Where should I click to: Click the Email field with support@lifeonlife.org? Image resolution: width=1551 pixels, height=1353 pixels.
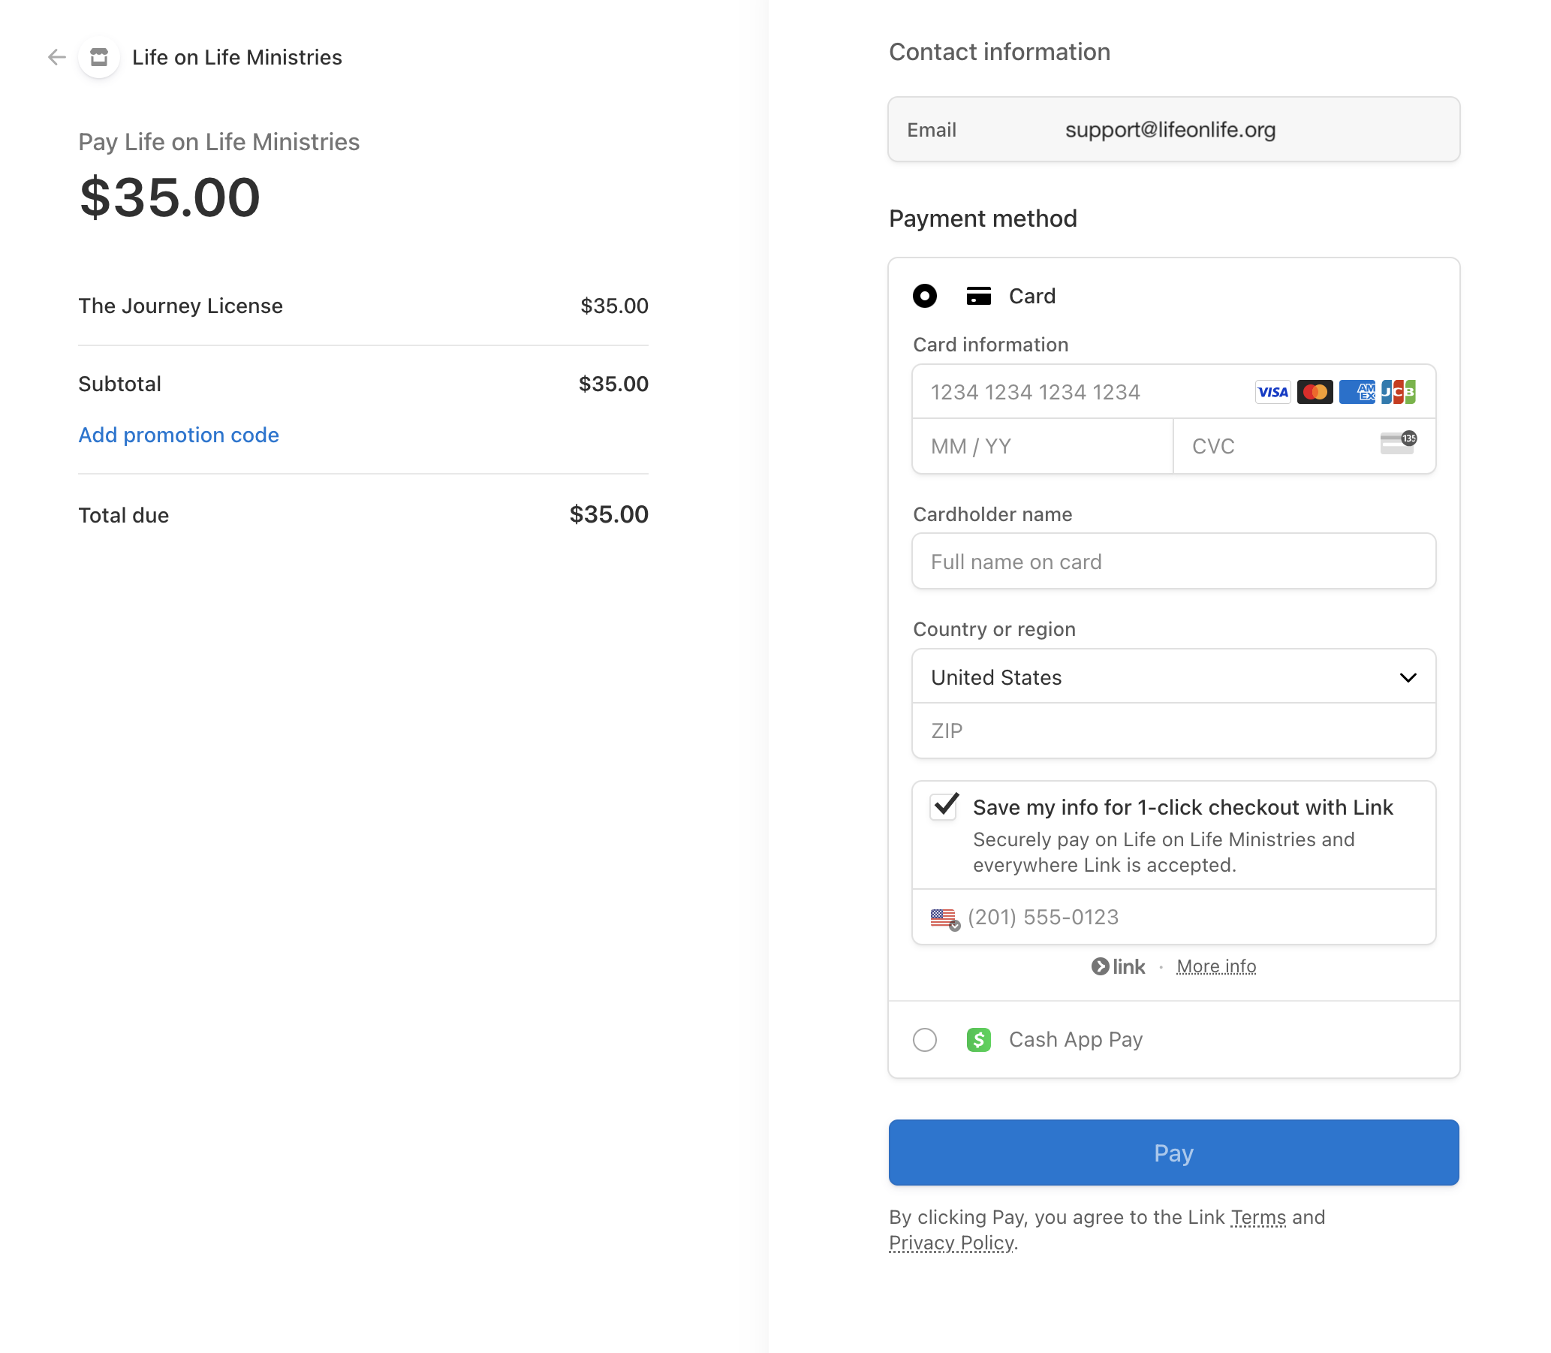(1173, 129)
